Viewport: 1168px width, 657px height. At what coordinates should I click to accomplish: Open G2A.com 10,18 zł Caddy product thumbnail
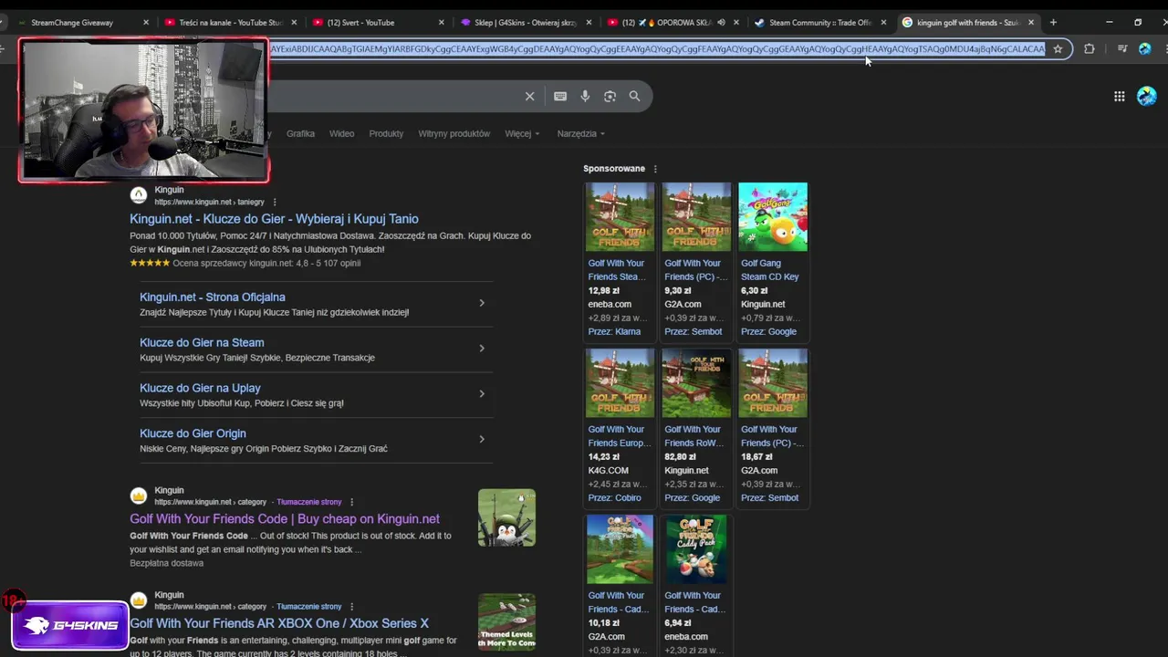click(620, 549)
